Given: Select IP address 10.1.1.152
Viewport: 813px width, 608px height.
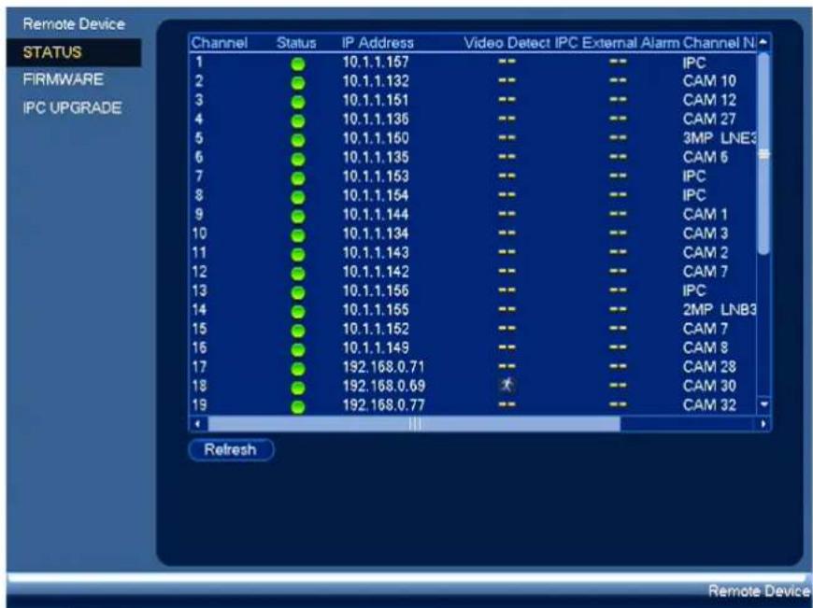Looking at the screenshot, I should (376, 329).
